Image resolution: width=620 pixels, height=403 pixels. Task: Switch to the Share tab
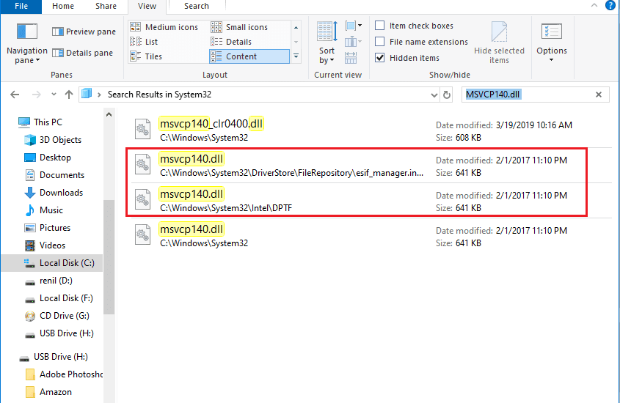[106, 7]
